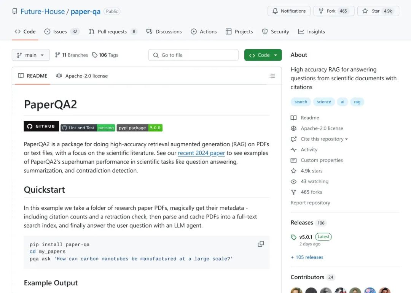The image size is (411, 293).
Task: Click the science topic tag
Action: [x=324, y=102]
